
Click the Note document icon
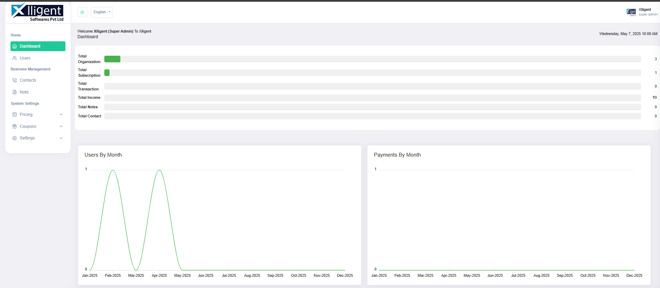point(15,92)
